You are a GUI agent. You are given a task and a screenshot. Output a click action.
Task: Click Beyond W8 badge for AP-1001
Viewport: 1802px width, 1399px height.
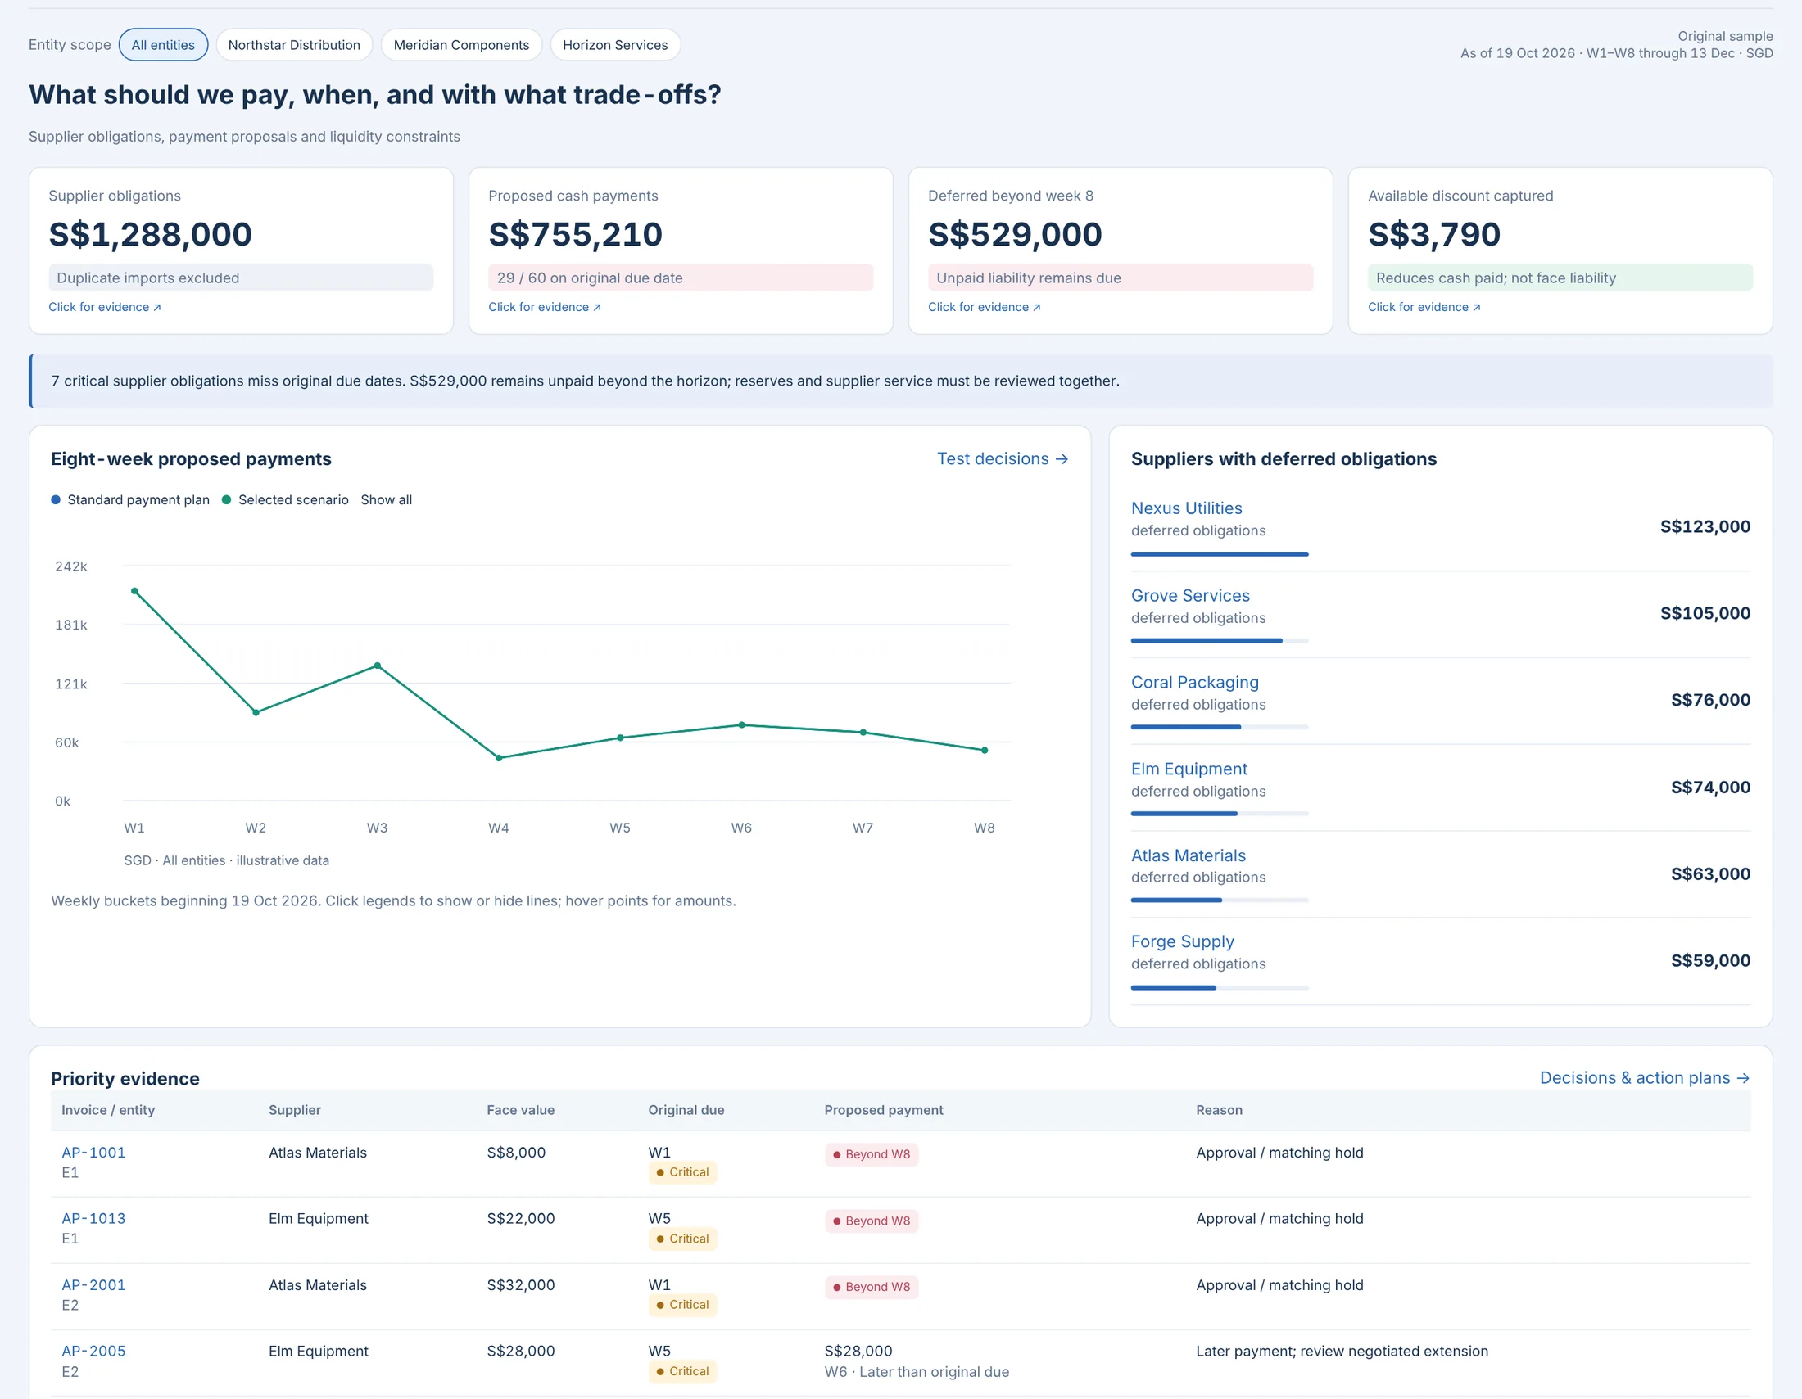point(872,1154)
